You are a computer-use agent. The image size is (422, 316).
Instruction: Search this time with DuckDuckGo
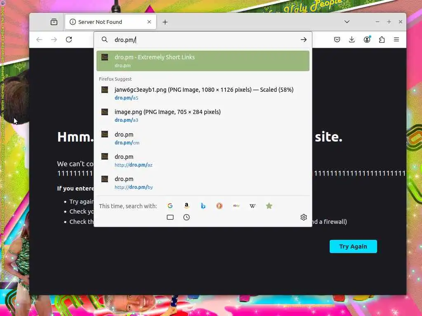click(x=219, y=206)
